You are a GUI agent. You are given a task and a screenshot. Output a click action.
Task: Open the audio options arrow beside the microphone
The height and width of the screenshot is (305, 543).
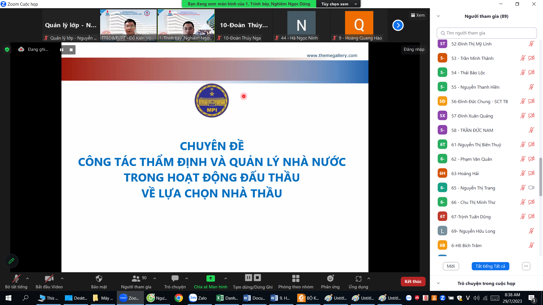[27, 278]
